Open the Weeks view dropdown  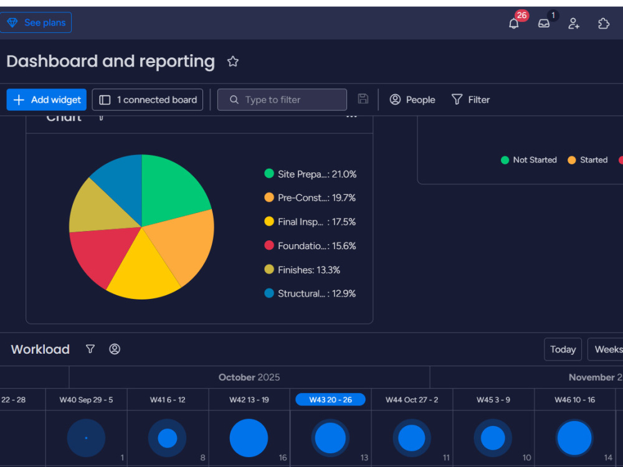606,349
